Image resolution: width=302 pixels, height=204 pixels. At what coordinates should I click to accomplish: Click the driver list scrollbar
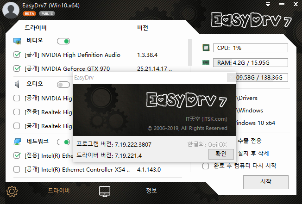(190, 52)
